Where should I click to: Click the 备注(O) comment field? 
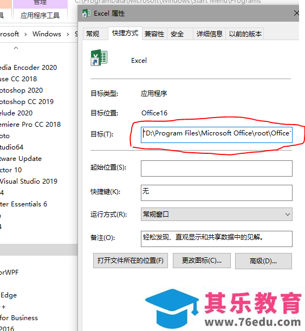click(217, 239)
